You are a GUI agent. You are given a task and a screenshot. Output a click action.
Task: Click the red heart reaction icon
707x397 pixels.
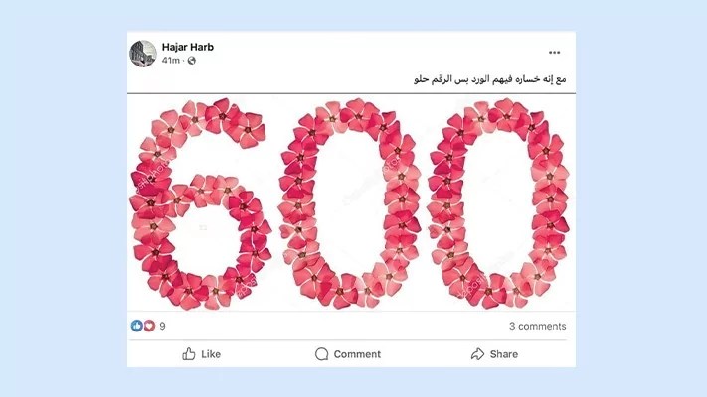point(149,326)
